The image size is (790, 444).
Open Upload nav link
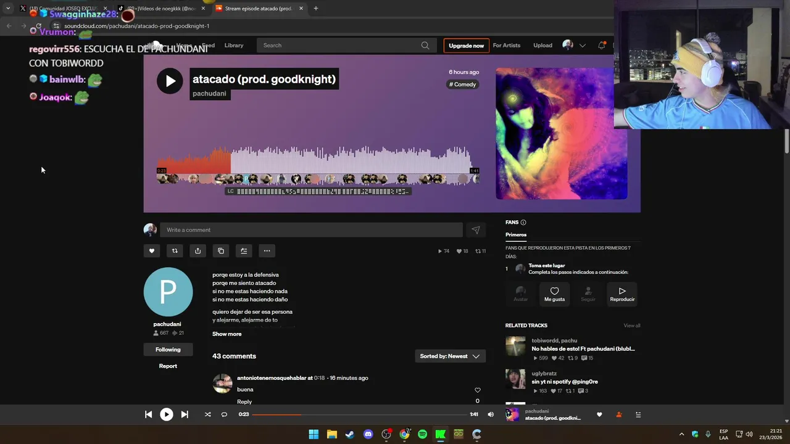(x=543, y=46)
